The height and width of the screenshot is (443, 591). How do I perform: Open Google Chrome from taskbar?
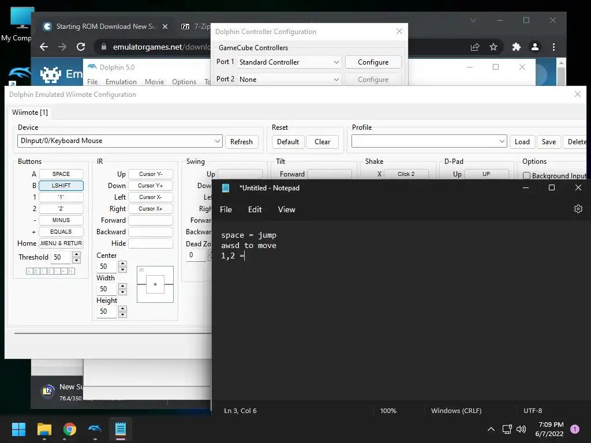point(69,429)
